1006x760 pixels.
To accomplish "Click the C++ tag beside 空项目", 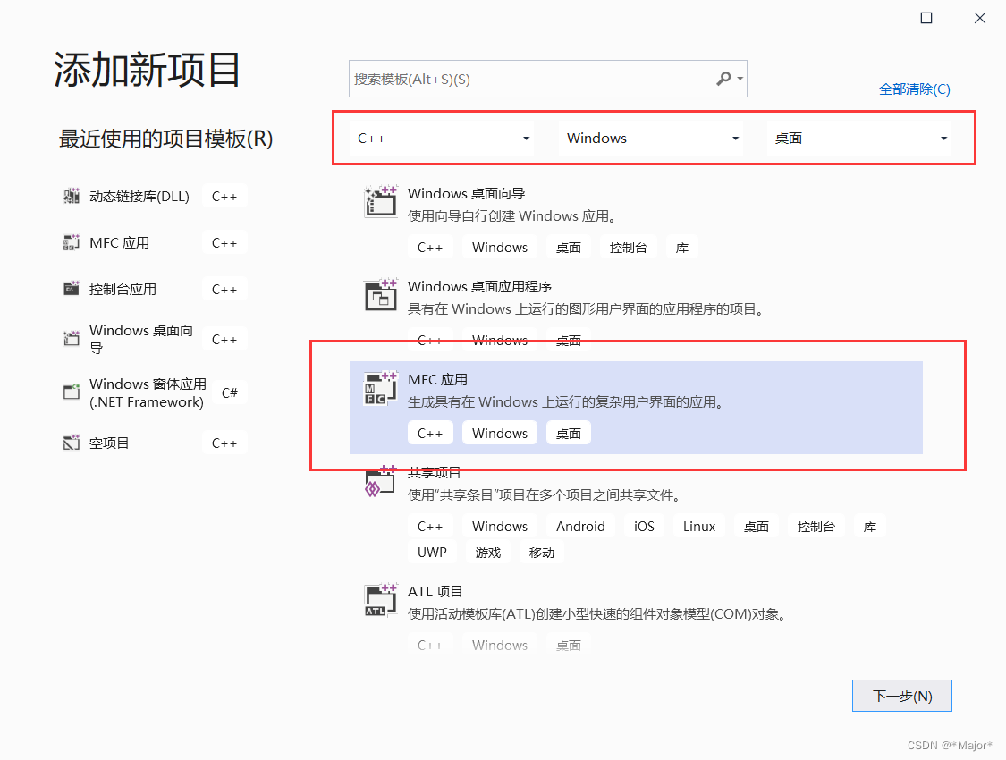I will point(224,443).
